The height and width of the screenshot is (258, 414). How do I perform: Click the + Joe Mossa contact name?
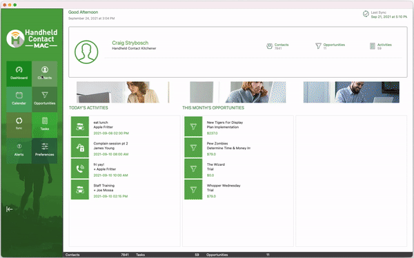pyautogui.click(x=103, y=190)
